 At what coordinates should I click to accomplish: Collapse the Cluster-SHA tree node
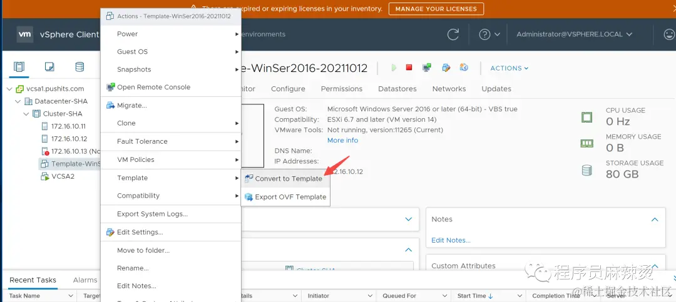[x=27, y=114]
